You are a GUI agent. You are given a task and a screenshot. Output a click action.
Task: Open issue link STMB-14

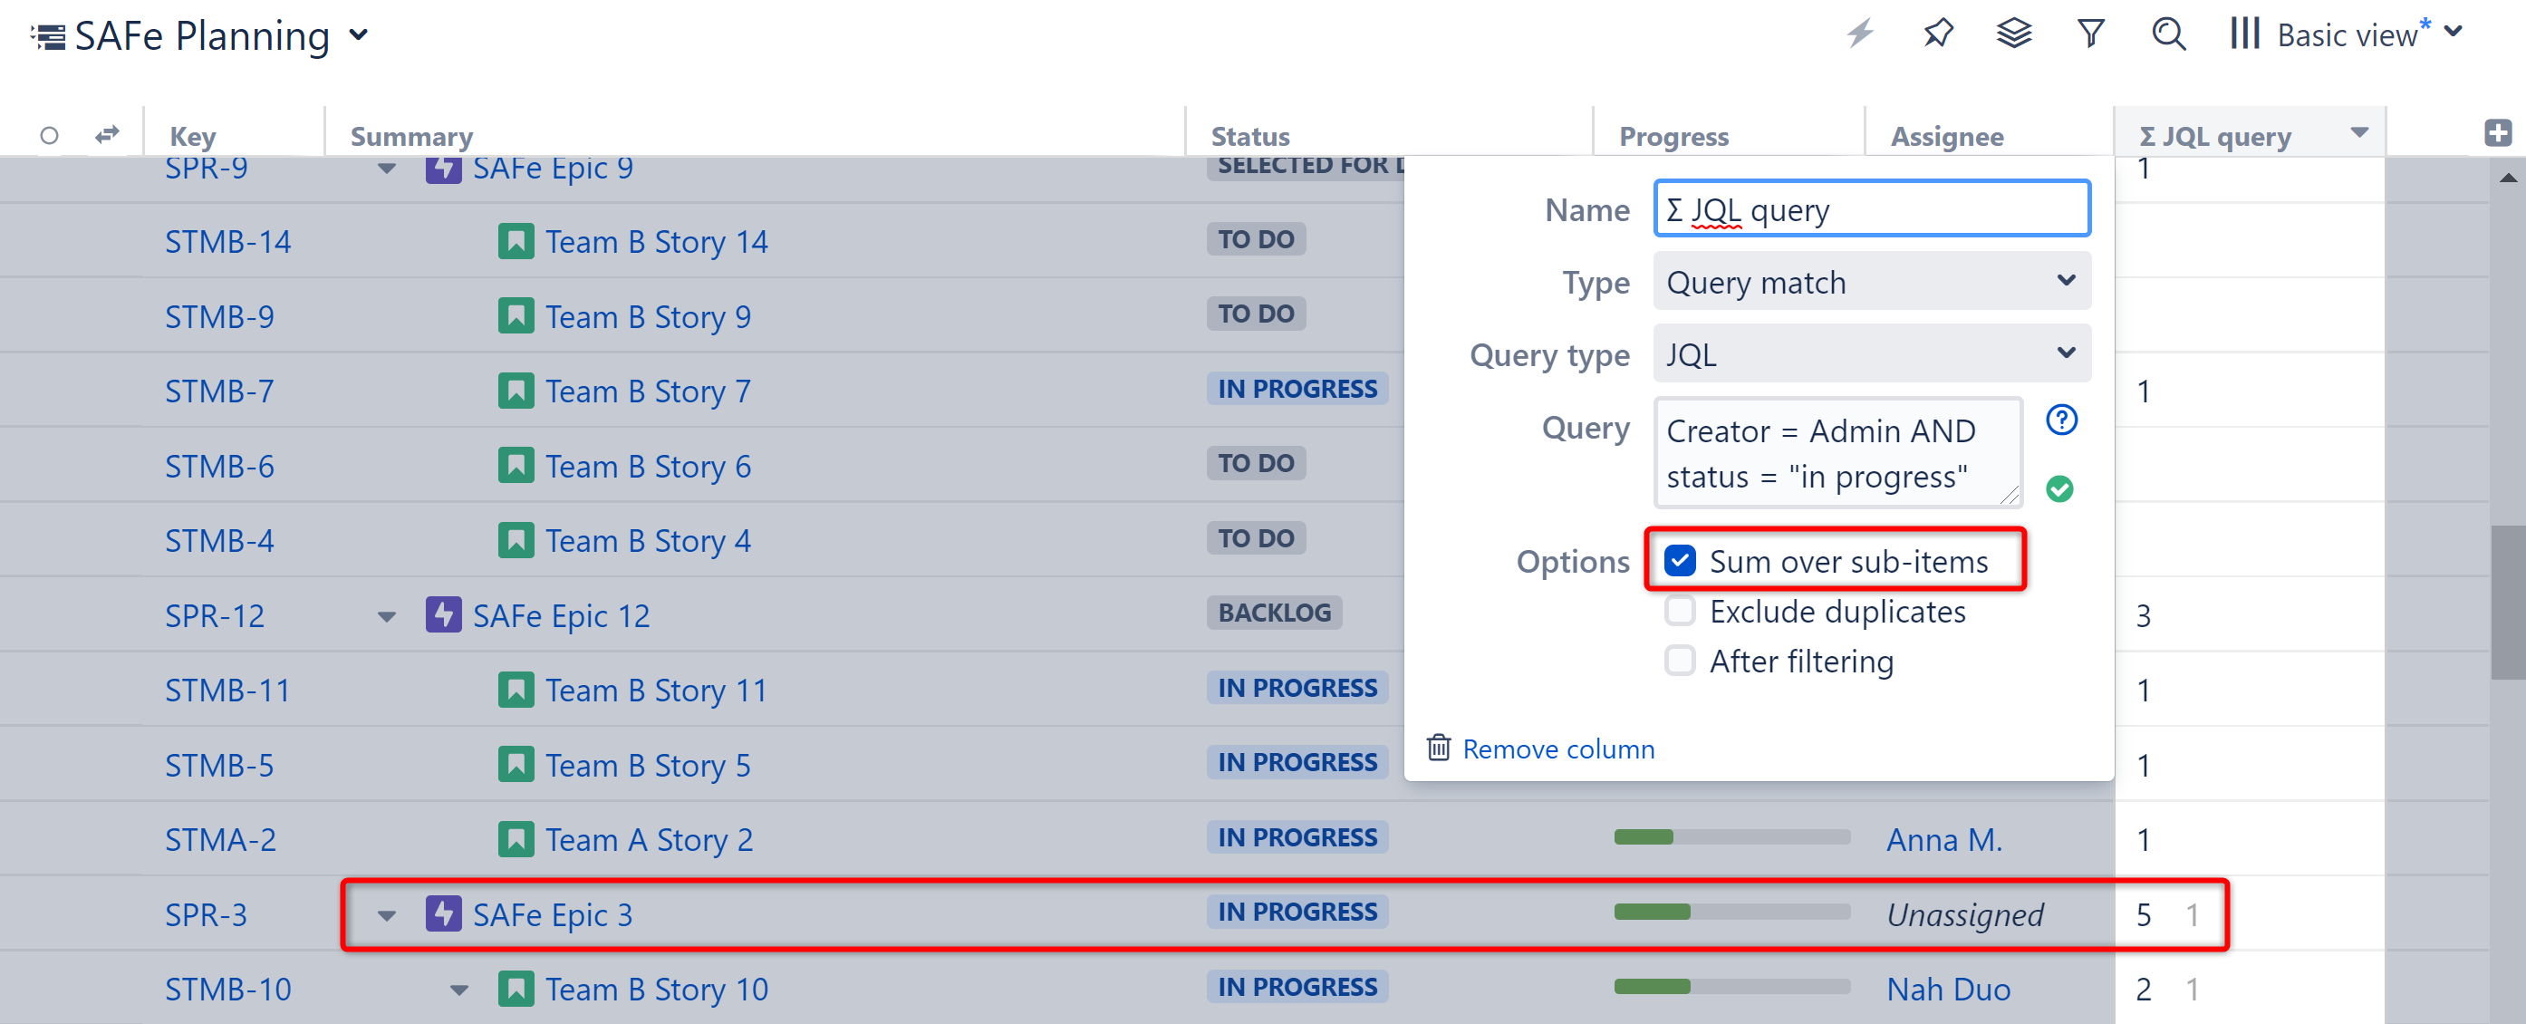click(x=227, y=242)
